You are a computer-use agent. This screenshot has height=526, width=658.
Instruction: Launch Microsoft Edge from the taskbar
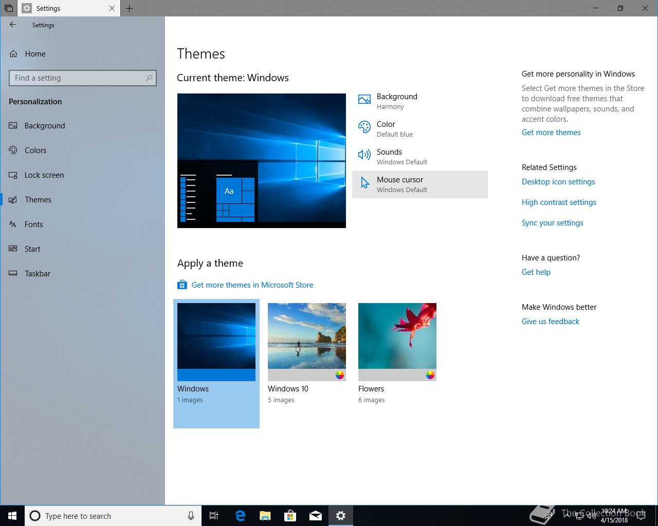tap(240, 516)
